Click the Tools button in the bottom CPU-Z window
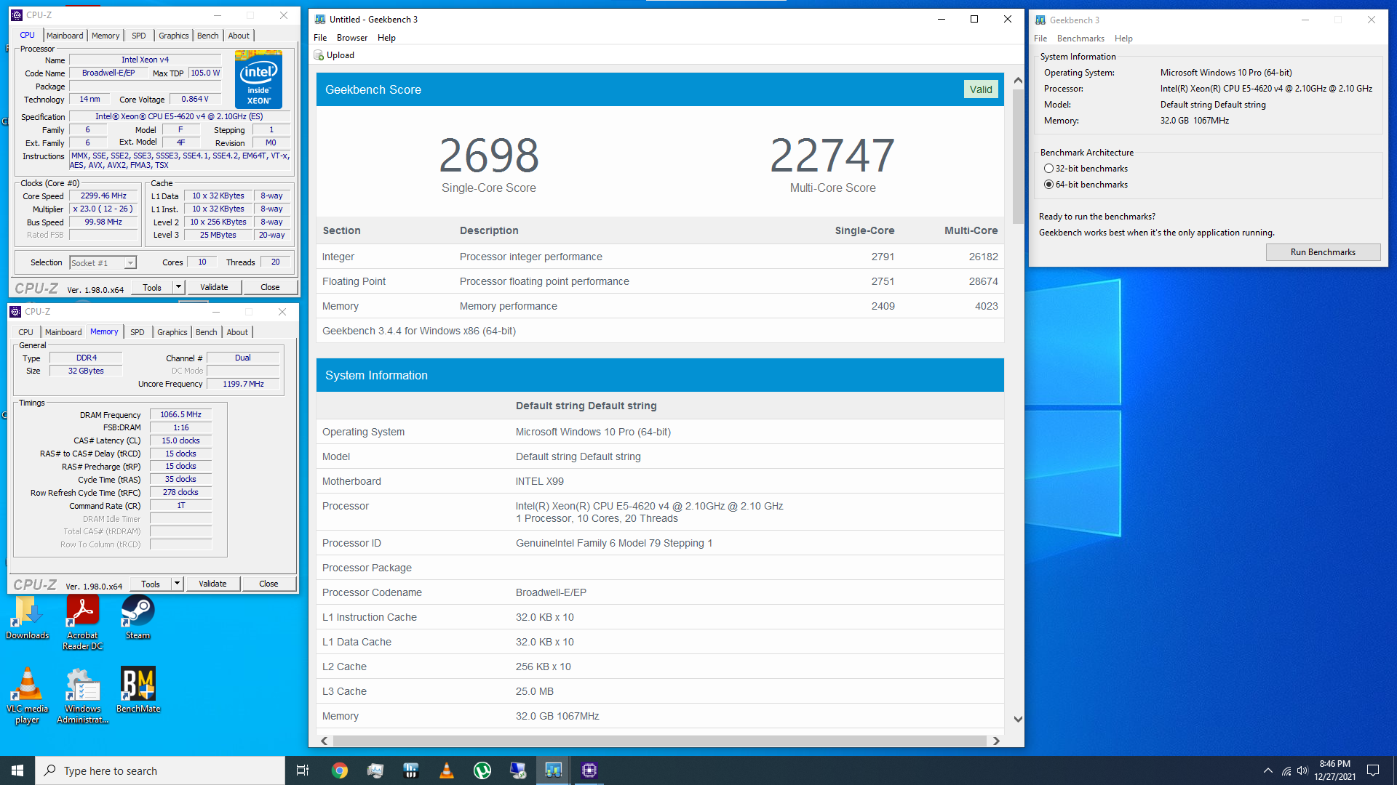1397x785 pixels. (151, 584)
